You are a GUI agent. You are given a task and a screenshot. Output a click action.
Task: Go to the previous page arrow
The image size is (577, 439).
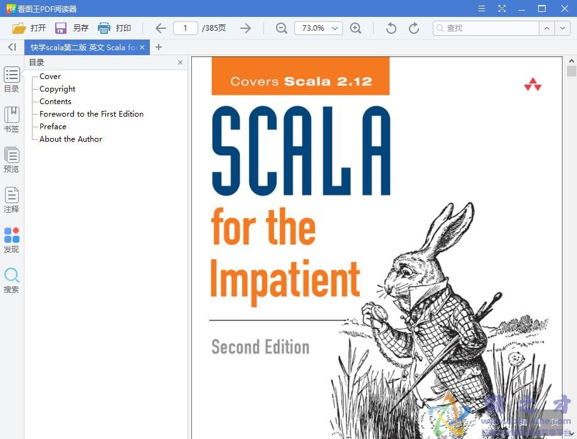[x=161, y=28]
